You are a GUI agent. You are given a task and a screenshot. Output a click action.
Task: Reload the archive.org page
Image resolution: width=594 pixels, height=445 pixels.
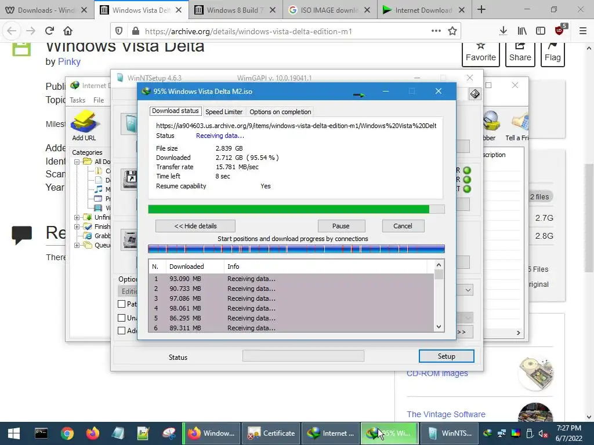coord(49,31)
